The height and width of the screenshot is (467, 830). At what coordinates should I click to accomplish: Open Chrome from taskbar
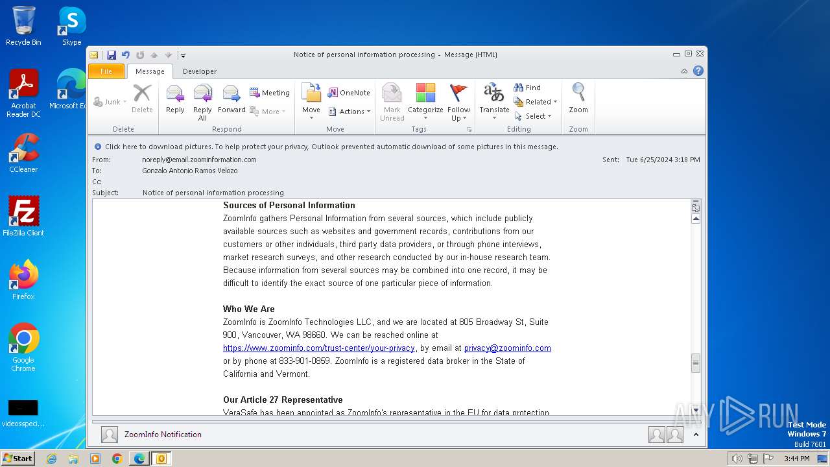point(117,459)
